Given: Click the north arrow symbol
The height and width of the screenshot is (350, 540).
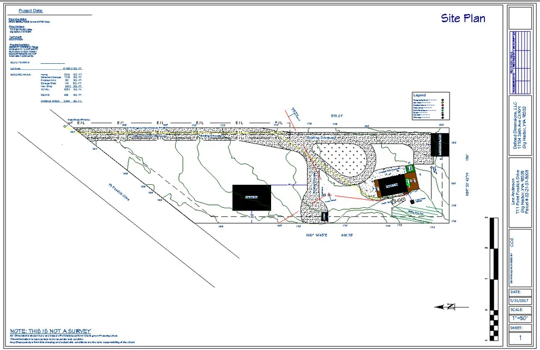Looking at the screenshot, I should coord(451,306).
